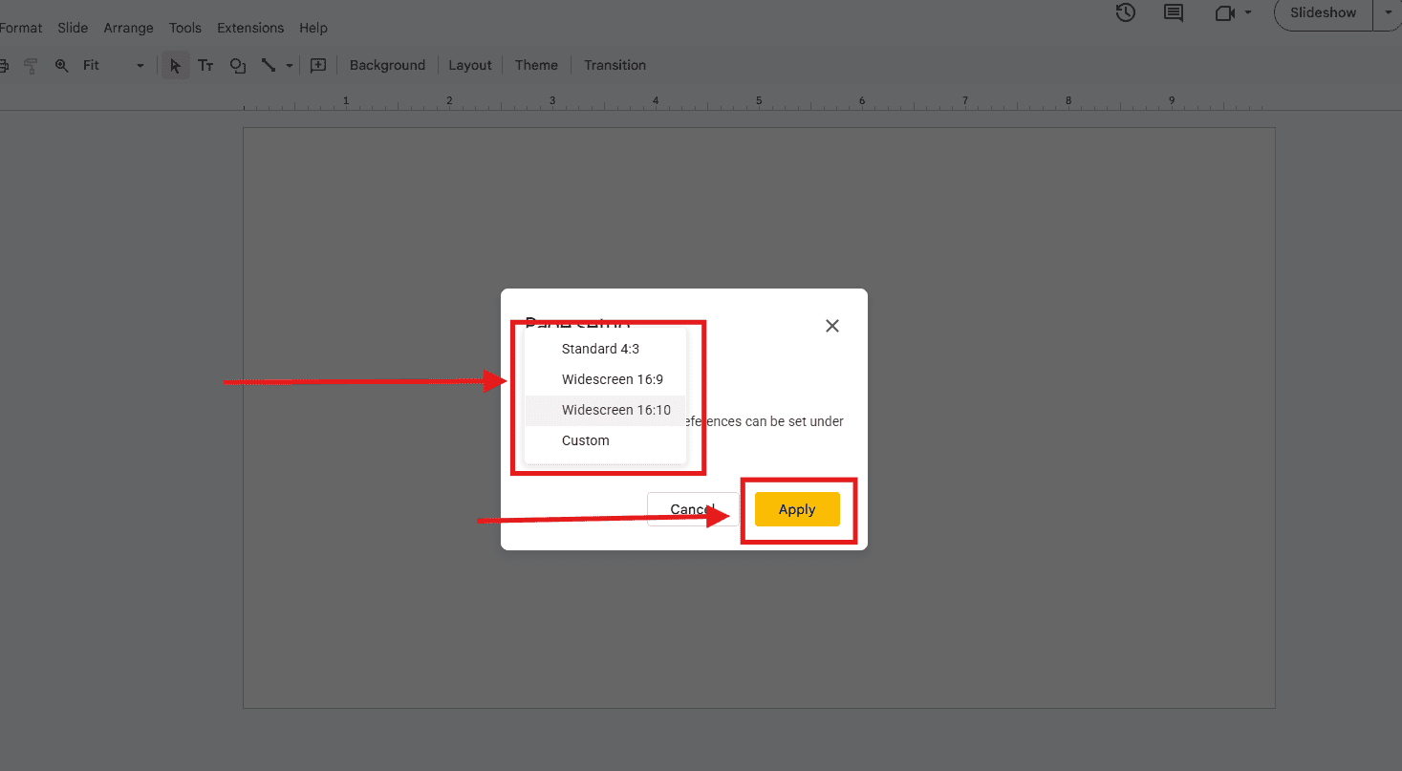Select the paint format tool
This screenshot has height=771, width=1402.
(x=31, y=65)
